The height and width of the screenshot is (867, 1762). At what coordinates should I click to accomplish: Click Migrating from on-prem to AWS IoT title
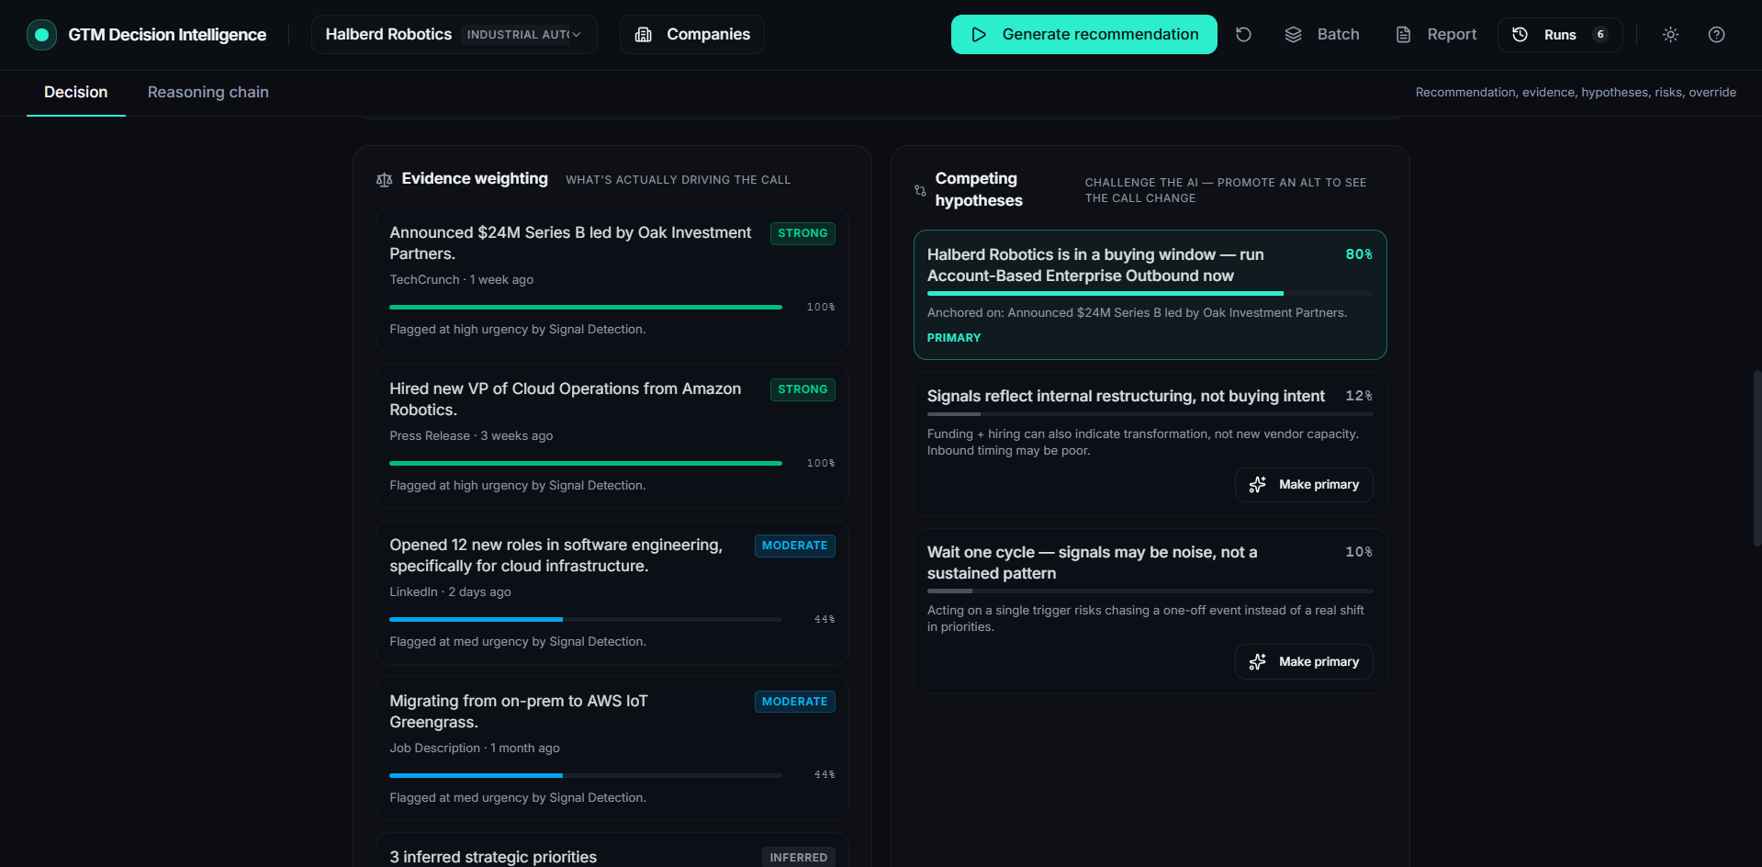pyautogui.click(x=519, y=712)
